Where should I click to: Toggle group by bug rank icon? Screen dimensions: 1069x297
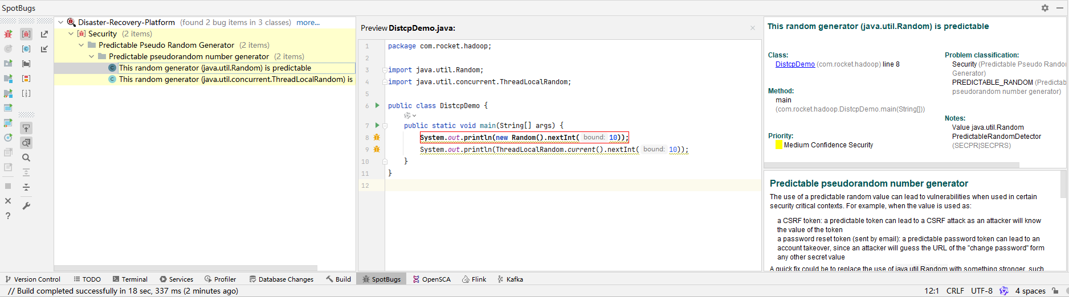pos(26,93)
